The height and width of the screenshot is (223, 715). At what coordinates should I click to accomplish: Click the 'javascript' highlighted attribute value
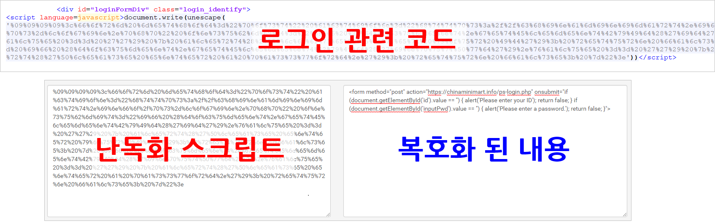99,17
